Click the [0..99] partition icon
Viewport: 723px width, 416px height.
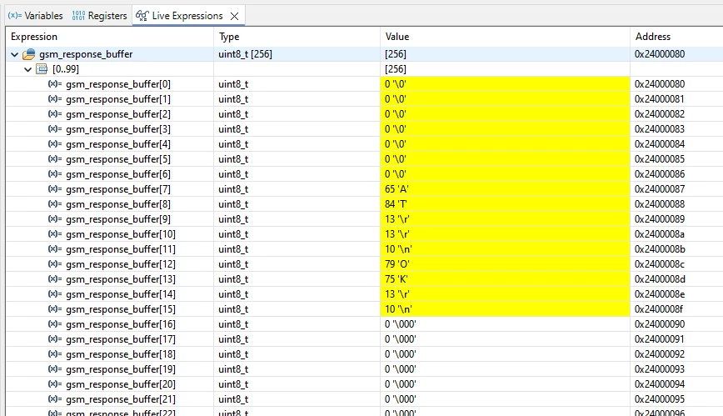click(42, 69)
